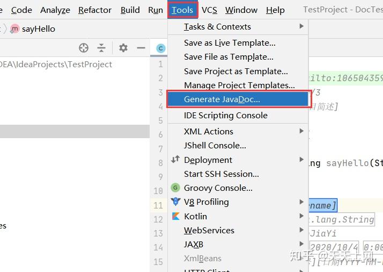
Task: Click the locate/select opened file crosshair icon
Action: (83, 48)
